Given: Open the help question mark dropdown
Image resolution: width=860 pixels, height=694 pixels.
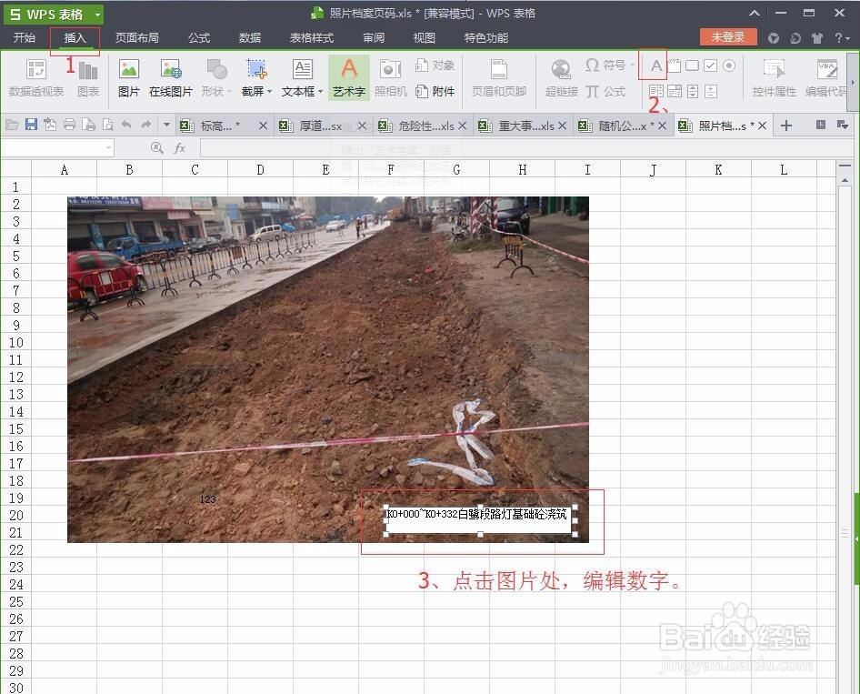Looking at the screenshot, I should click(842, 37).
